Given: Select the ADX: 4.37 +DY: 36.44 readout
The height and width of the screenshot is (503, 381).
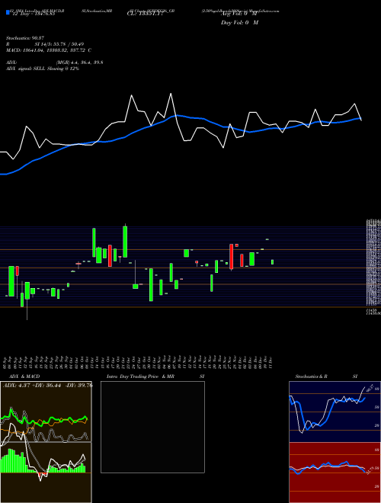Looking at the screenshot, I should tap(47, 386).
